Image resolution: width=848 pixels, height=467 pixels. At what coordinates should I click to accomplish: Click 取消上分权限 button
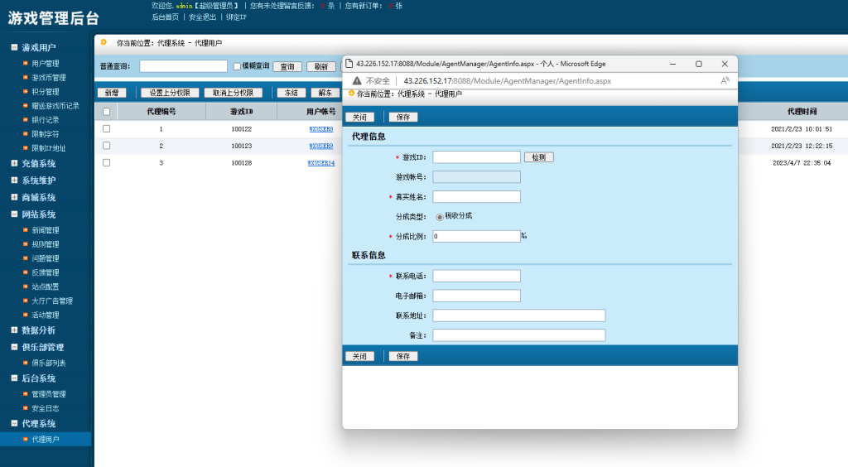pos(233,93)
